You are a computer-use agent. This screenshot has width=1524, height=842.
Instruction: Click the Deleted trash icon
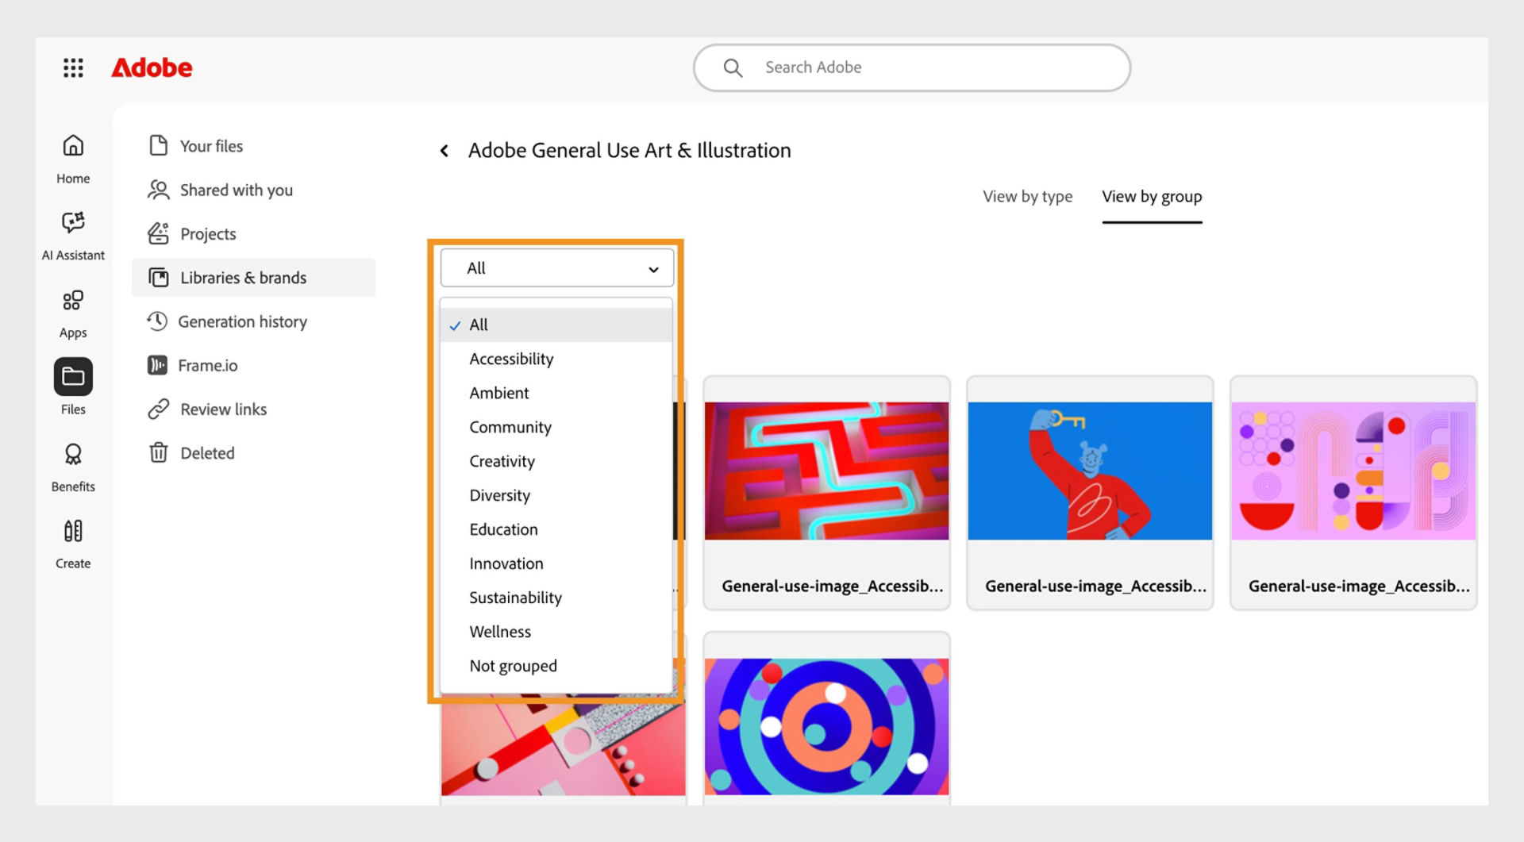158,452
